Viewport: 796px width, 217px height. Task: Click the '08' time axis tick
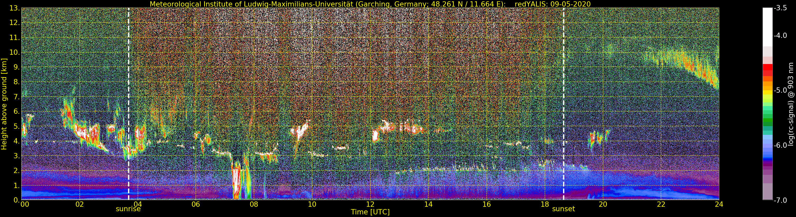254,204
